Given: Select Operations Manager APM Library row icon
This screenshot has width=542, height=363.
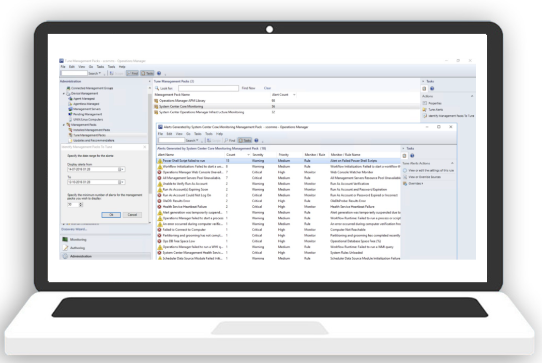Looking at the screenshot, I should (156, 101).
